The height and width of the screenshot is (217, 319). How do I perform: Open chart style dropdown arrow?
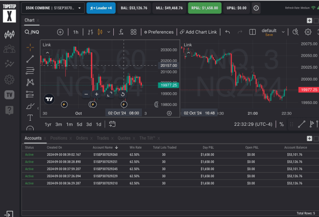click(x=109, y=32)
